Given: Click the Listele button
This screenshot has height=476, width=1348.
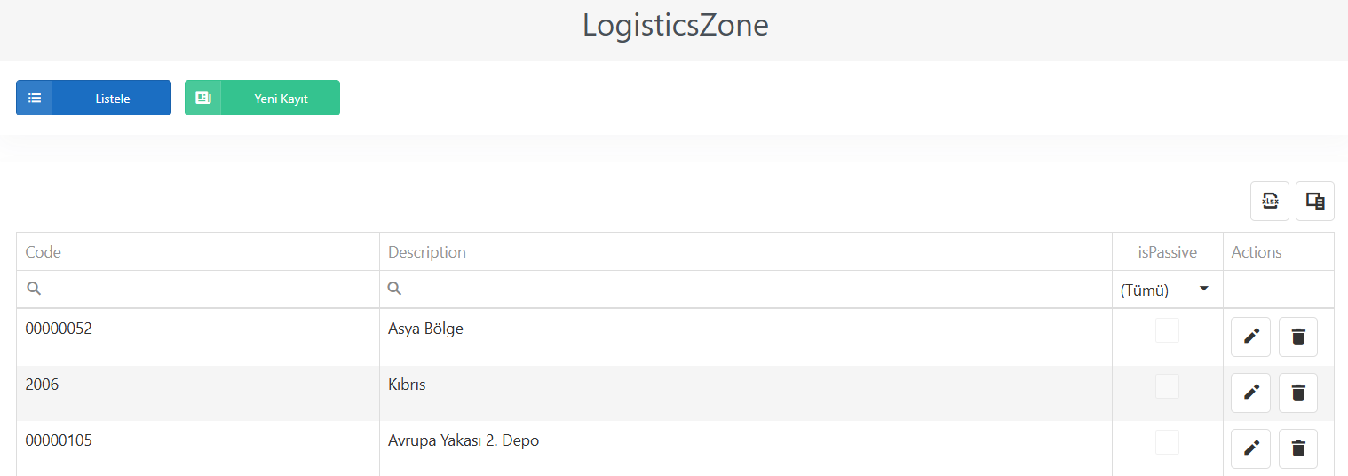Looking at the screenshot, I should click(x=93, y=98).
